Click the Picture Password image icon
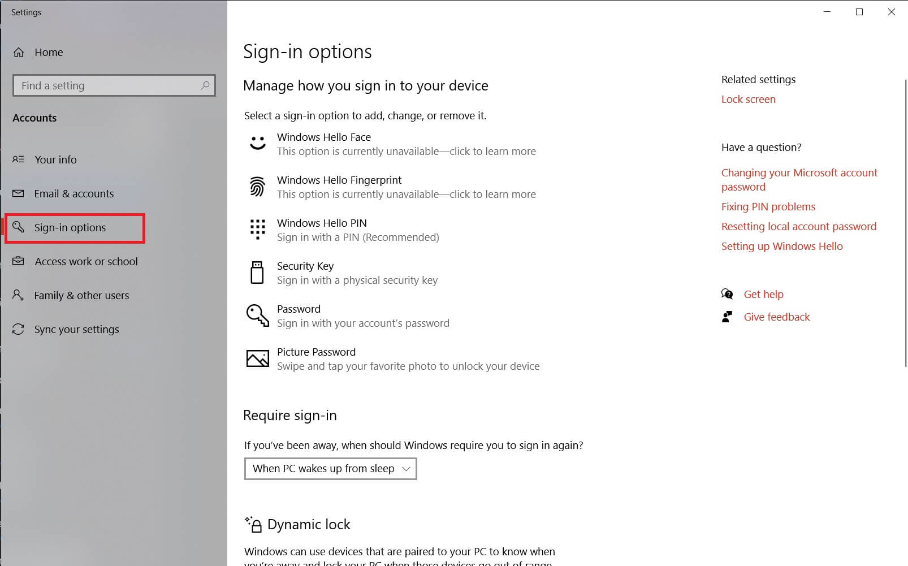 tap(258, 358)
